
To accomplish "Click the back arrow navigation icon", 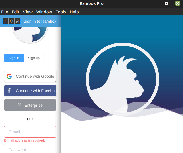I will 5,21.
